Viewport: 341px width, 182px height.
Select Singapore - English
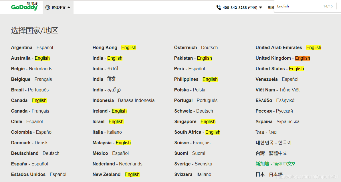(195, 122)
